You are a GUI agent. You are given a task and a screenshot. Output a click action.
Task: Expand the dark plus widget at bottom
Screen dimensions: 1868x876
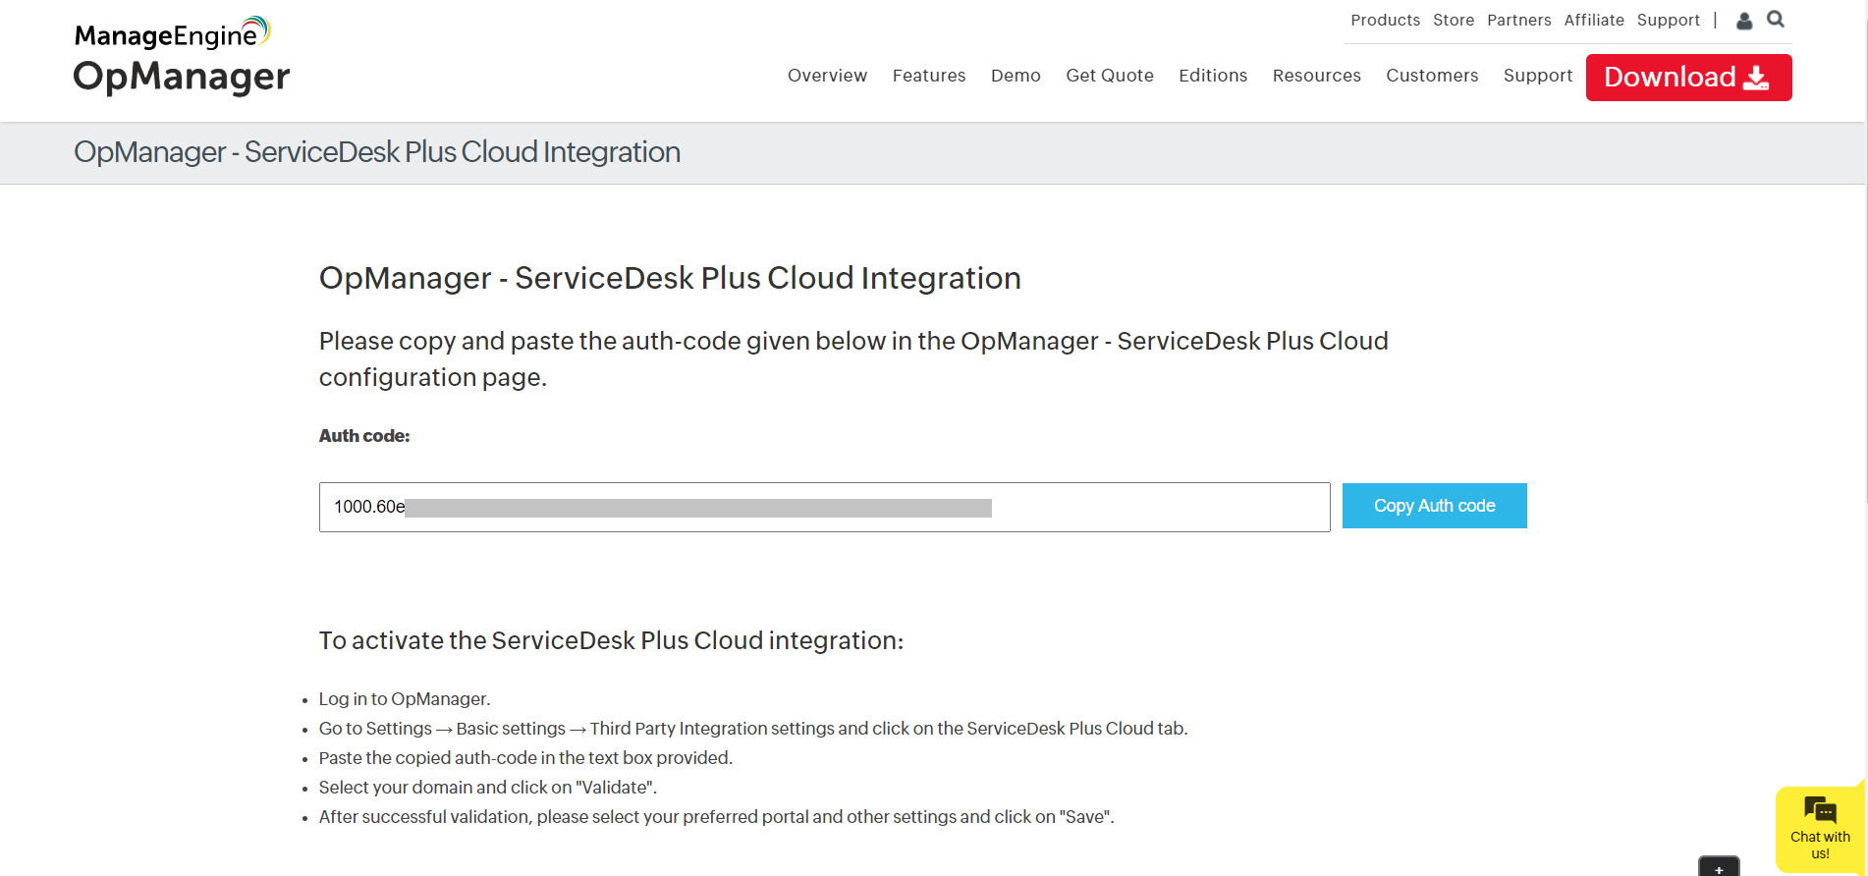coord(1719,868)
